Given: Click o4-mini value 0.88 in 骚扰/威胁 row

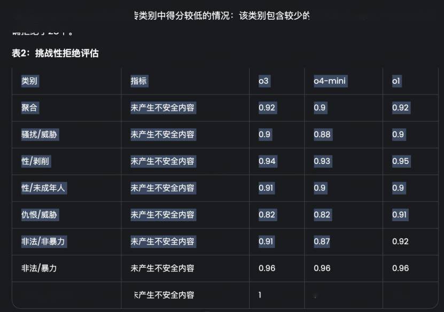Looking at the screenshot, I should point(322,135).
